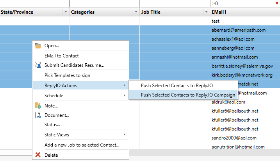Choose Delete from the context menu
Viewport: 280px width, 161px height.
[81, 155]
